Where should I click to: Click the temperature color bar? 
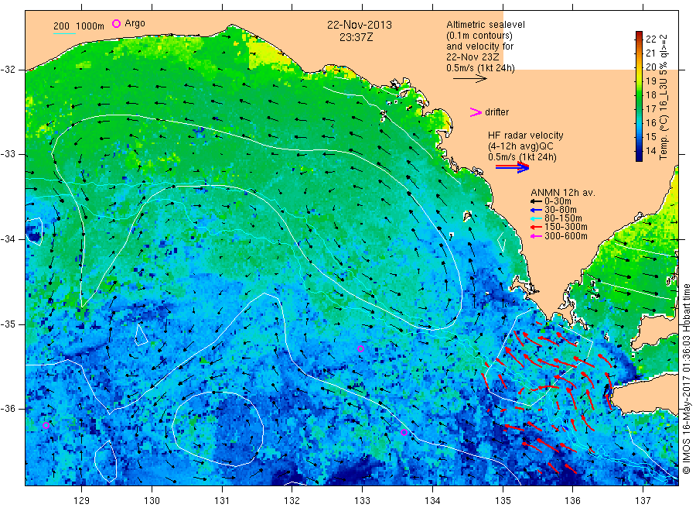[x=639, y=96]
